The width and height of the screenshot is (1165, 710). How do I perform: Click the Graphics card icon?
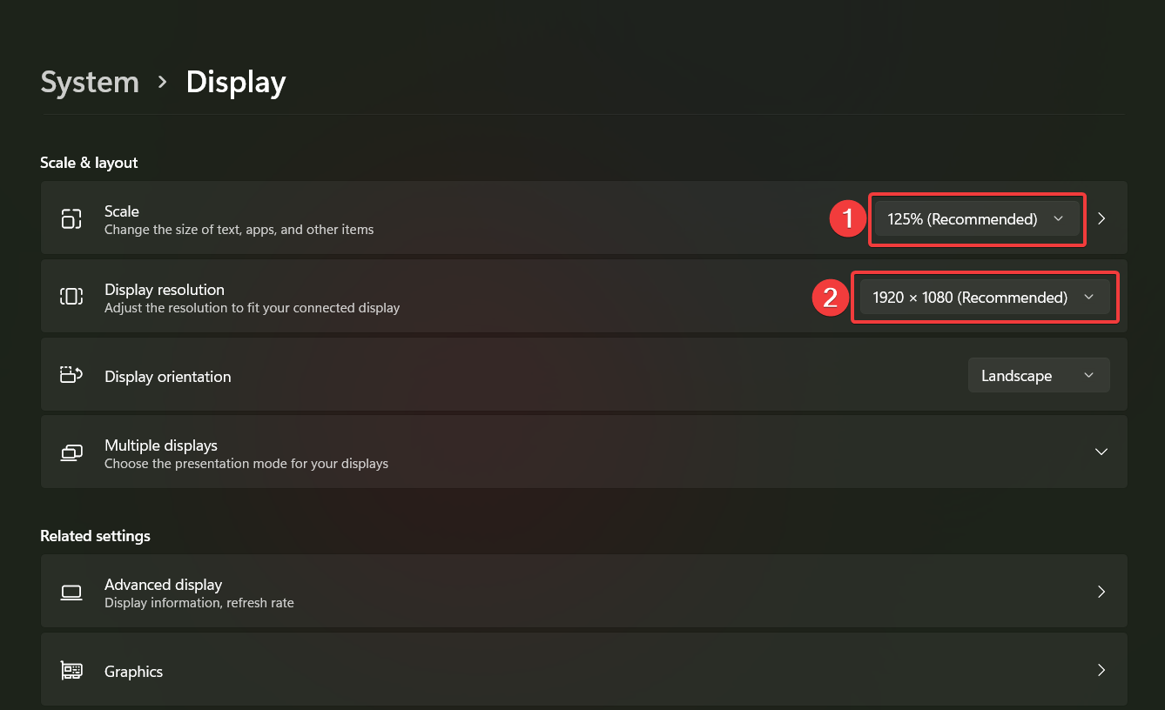click(x=71, y=671)
